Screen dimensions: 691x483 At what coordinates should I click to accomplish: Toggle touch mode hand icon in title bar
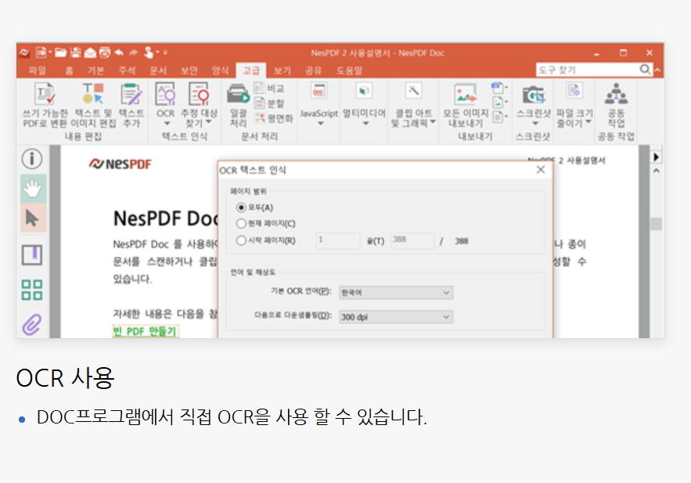coord(149,52)
